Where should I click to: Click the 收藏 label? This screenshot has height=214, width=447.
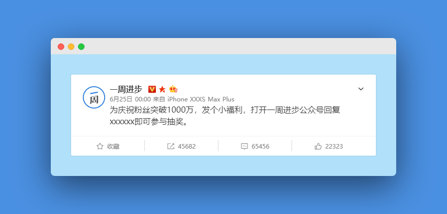pyautogui.click(x=113, y=147)
